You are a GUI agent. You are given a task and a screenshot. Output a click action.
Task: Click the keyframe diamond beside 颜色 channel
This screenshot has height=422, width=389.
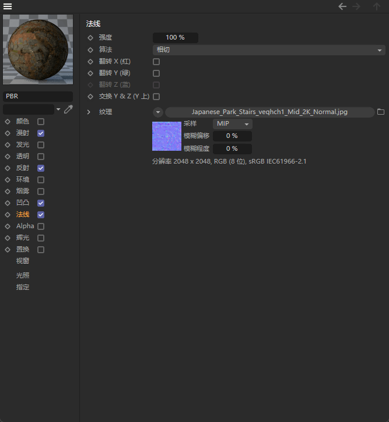click(x=8, y=122)
